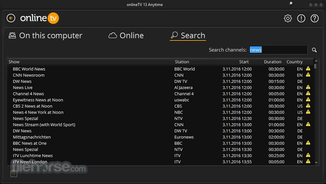Switch to the On this computer tab
The image size is (326, 184).
[45, 36]
